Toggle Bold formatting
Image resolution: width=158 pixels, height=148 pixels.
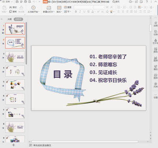(76, 12)
